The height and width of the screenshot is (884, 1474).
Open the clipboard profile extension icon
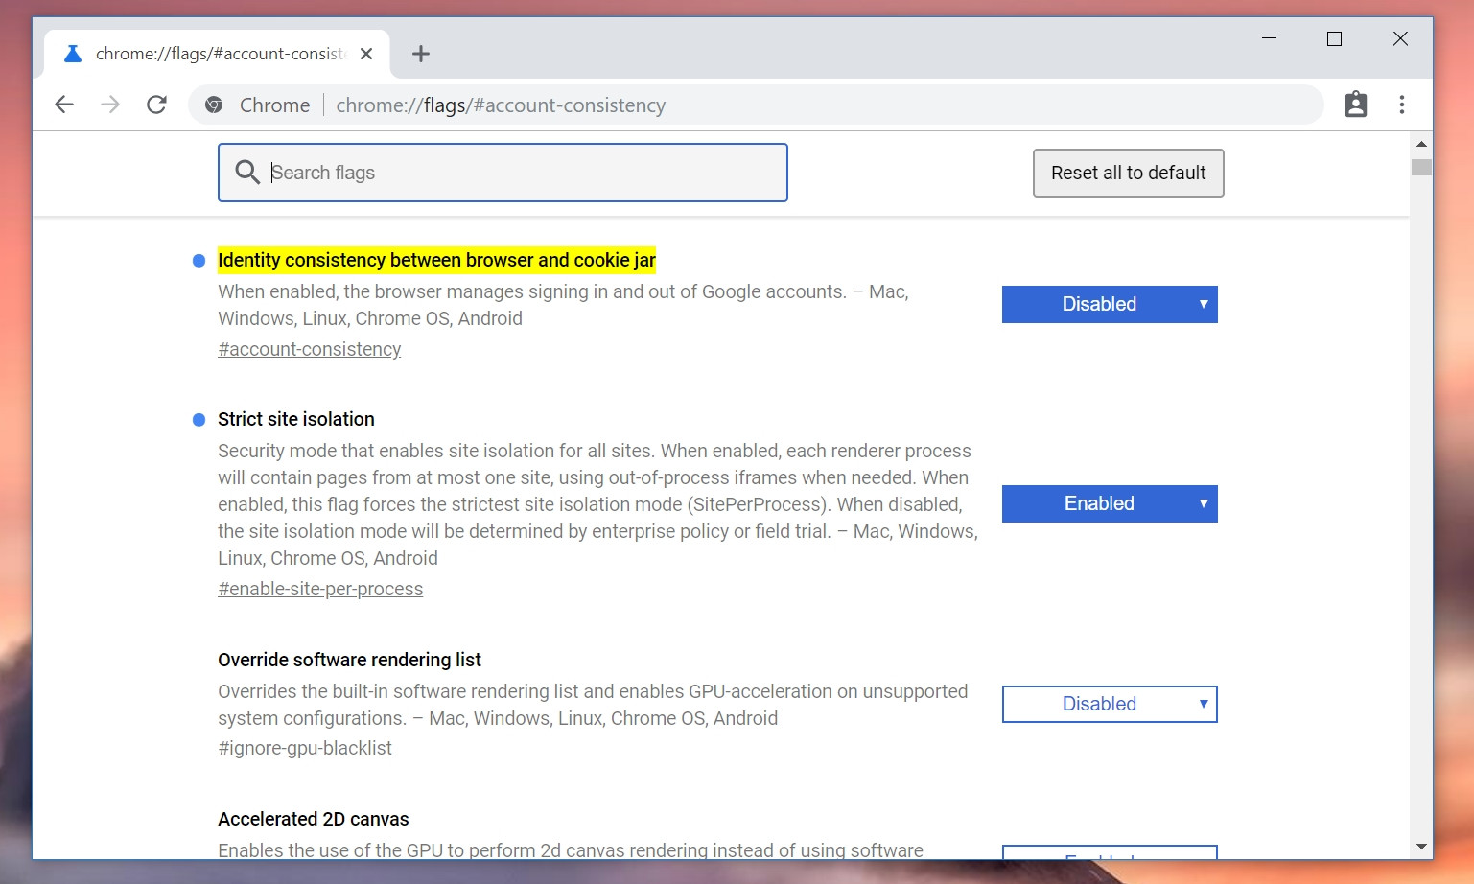(1356, 105)
